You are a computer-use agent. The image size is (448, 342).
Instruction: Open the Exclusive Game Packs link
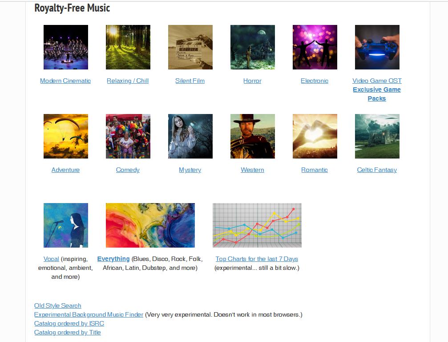pos(377,94)
